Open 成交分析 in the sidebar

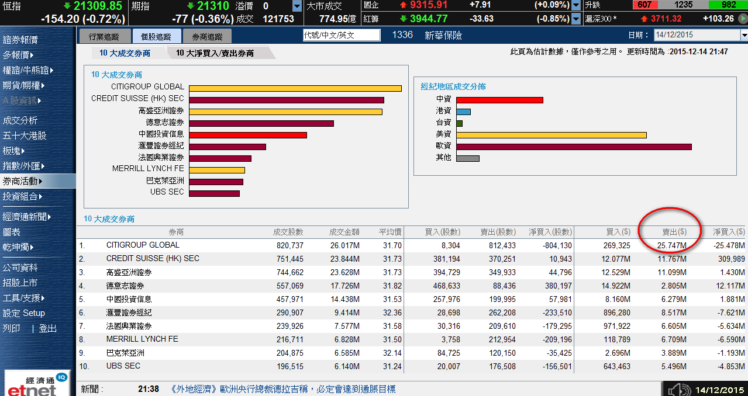[x=20, y=120]
